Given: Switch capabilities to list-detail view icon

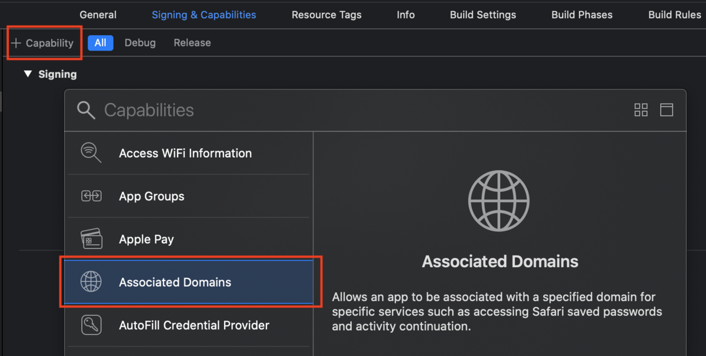Looking at the screenshot, I should tap(667, 110).
